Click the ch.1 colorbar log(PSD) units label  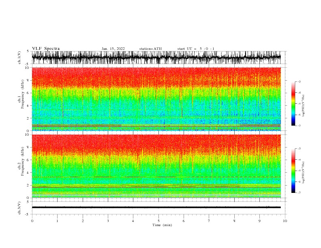tap(304, 106)
